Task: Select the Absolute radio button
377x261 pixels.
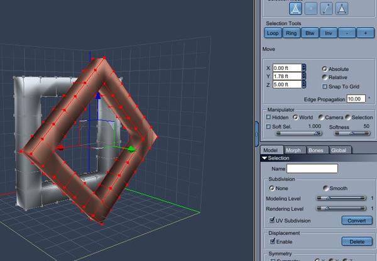Action: pos(325,69)
